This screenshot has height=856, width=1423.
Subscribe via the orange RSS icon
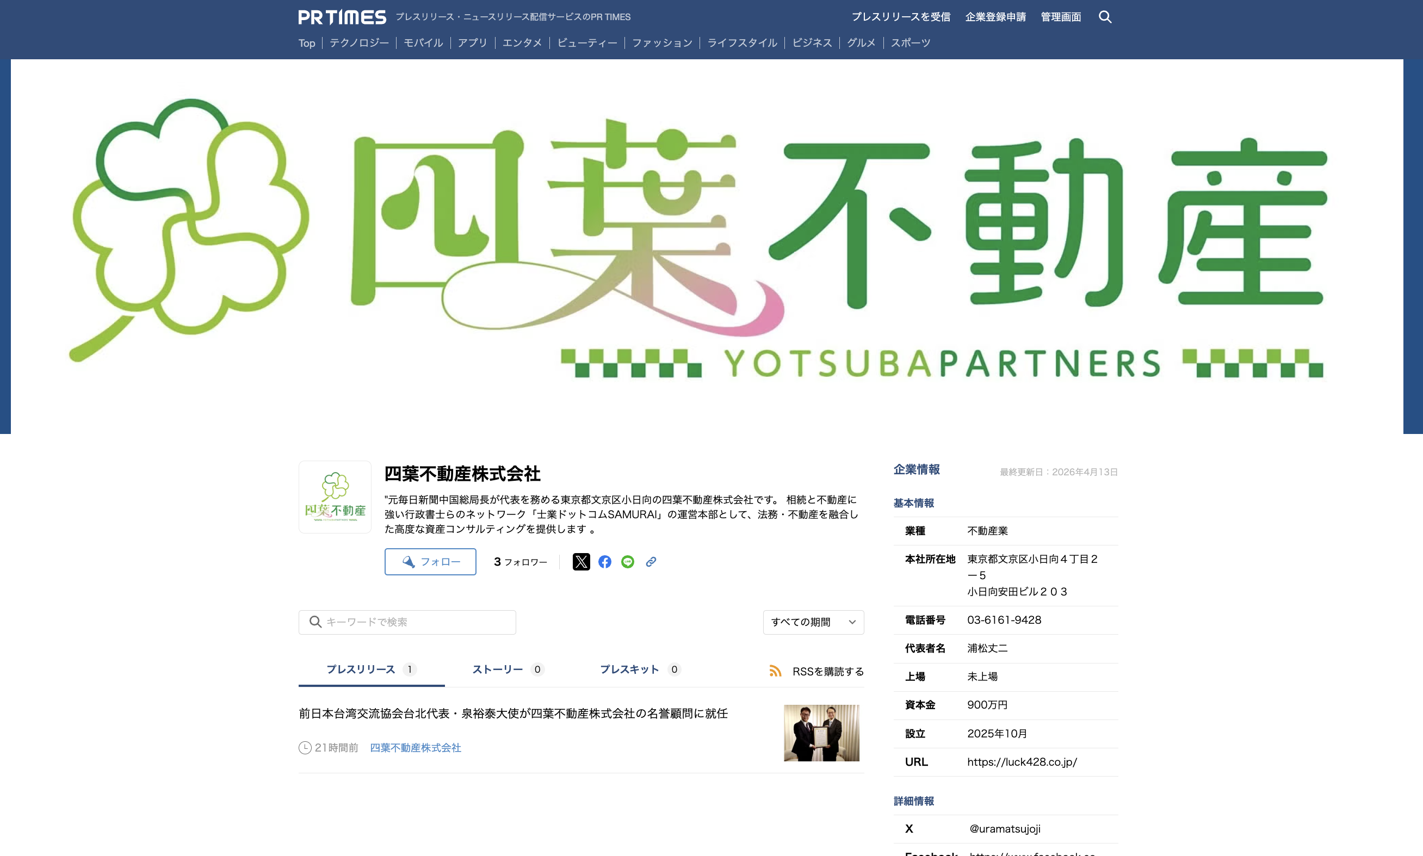(775, 671)
